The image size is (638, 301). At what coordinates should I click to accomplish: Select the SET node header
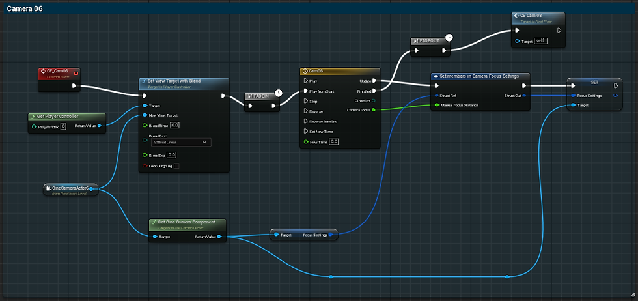594,82
